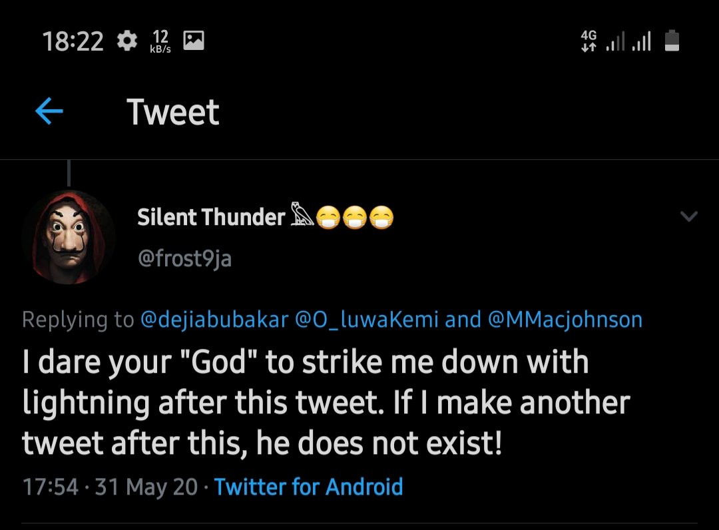
Task: Tap the tweet text about lightning
Action: coord(326,403)
